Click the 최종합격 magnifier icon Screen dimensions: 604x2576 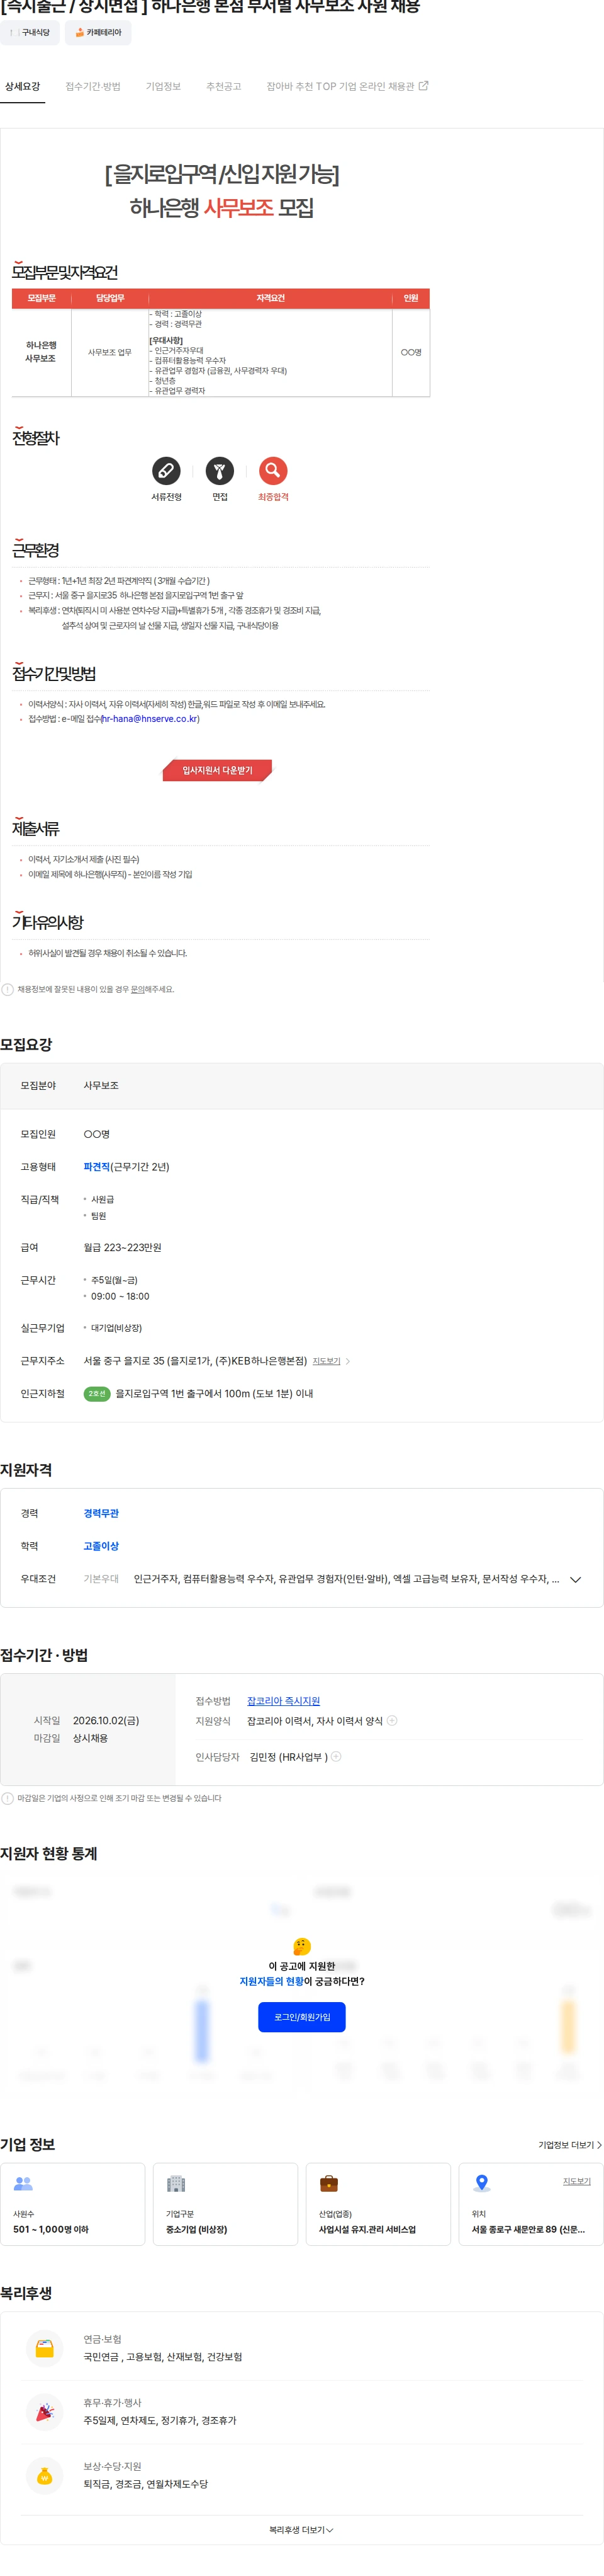pyautogui.click(x=272, y=470)
